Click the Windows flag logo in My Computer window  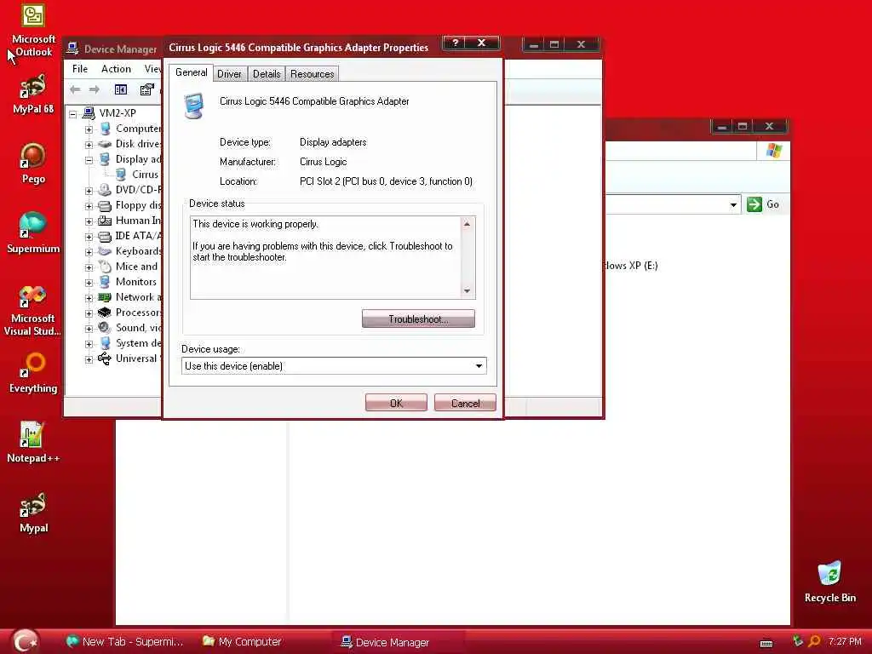click(x=773, y=151)
